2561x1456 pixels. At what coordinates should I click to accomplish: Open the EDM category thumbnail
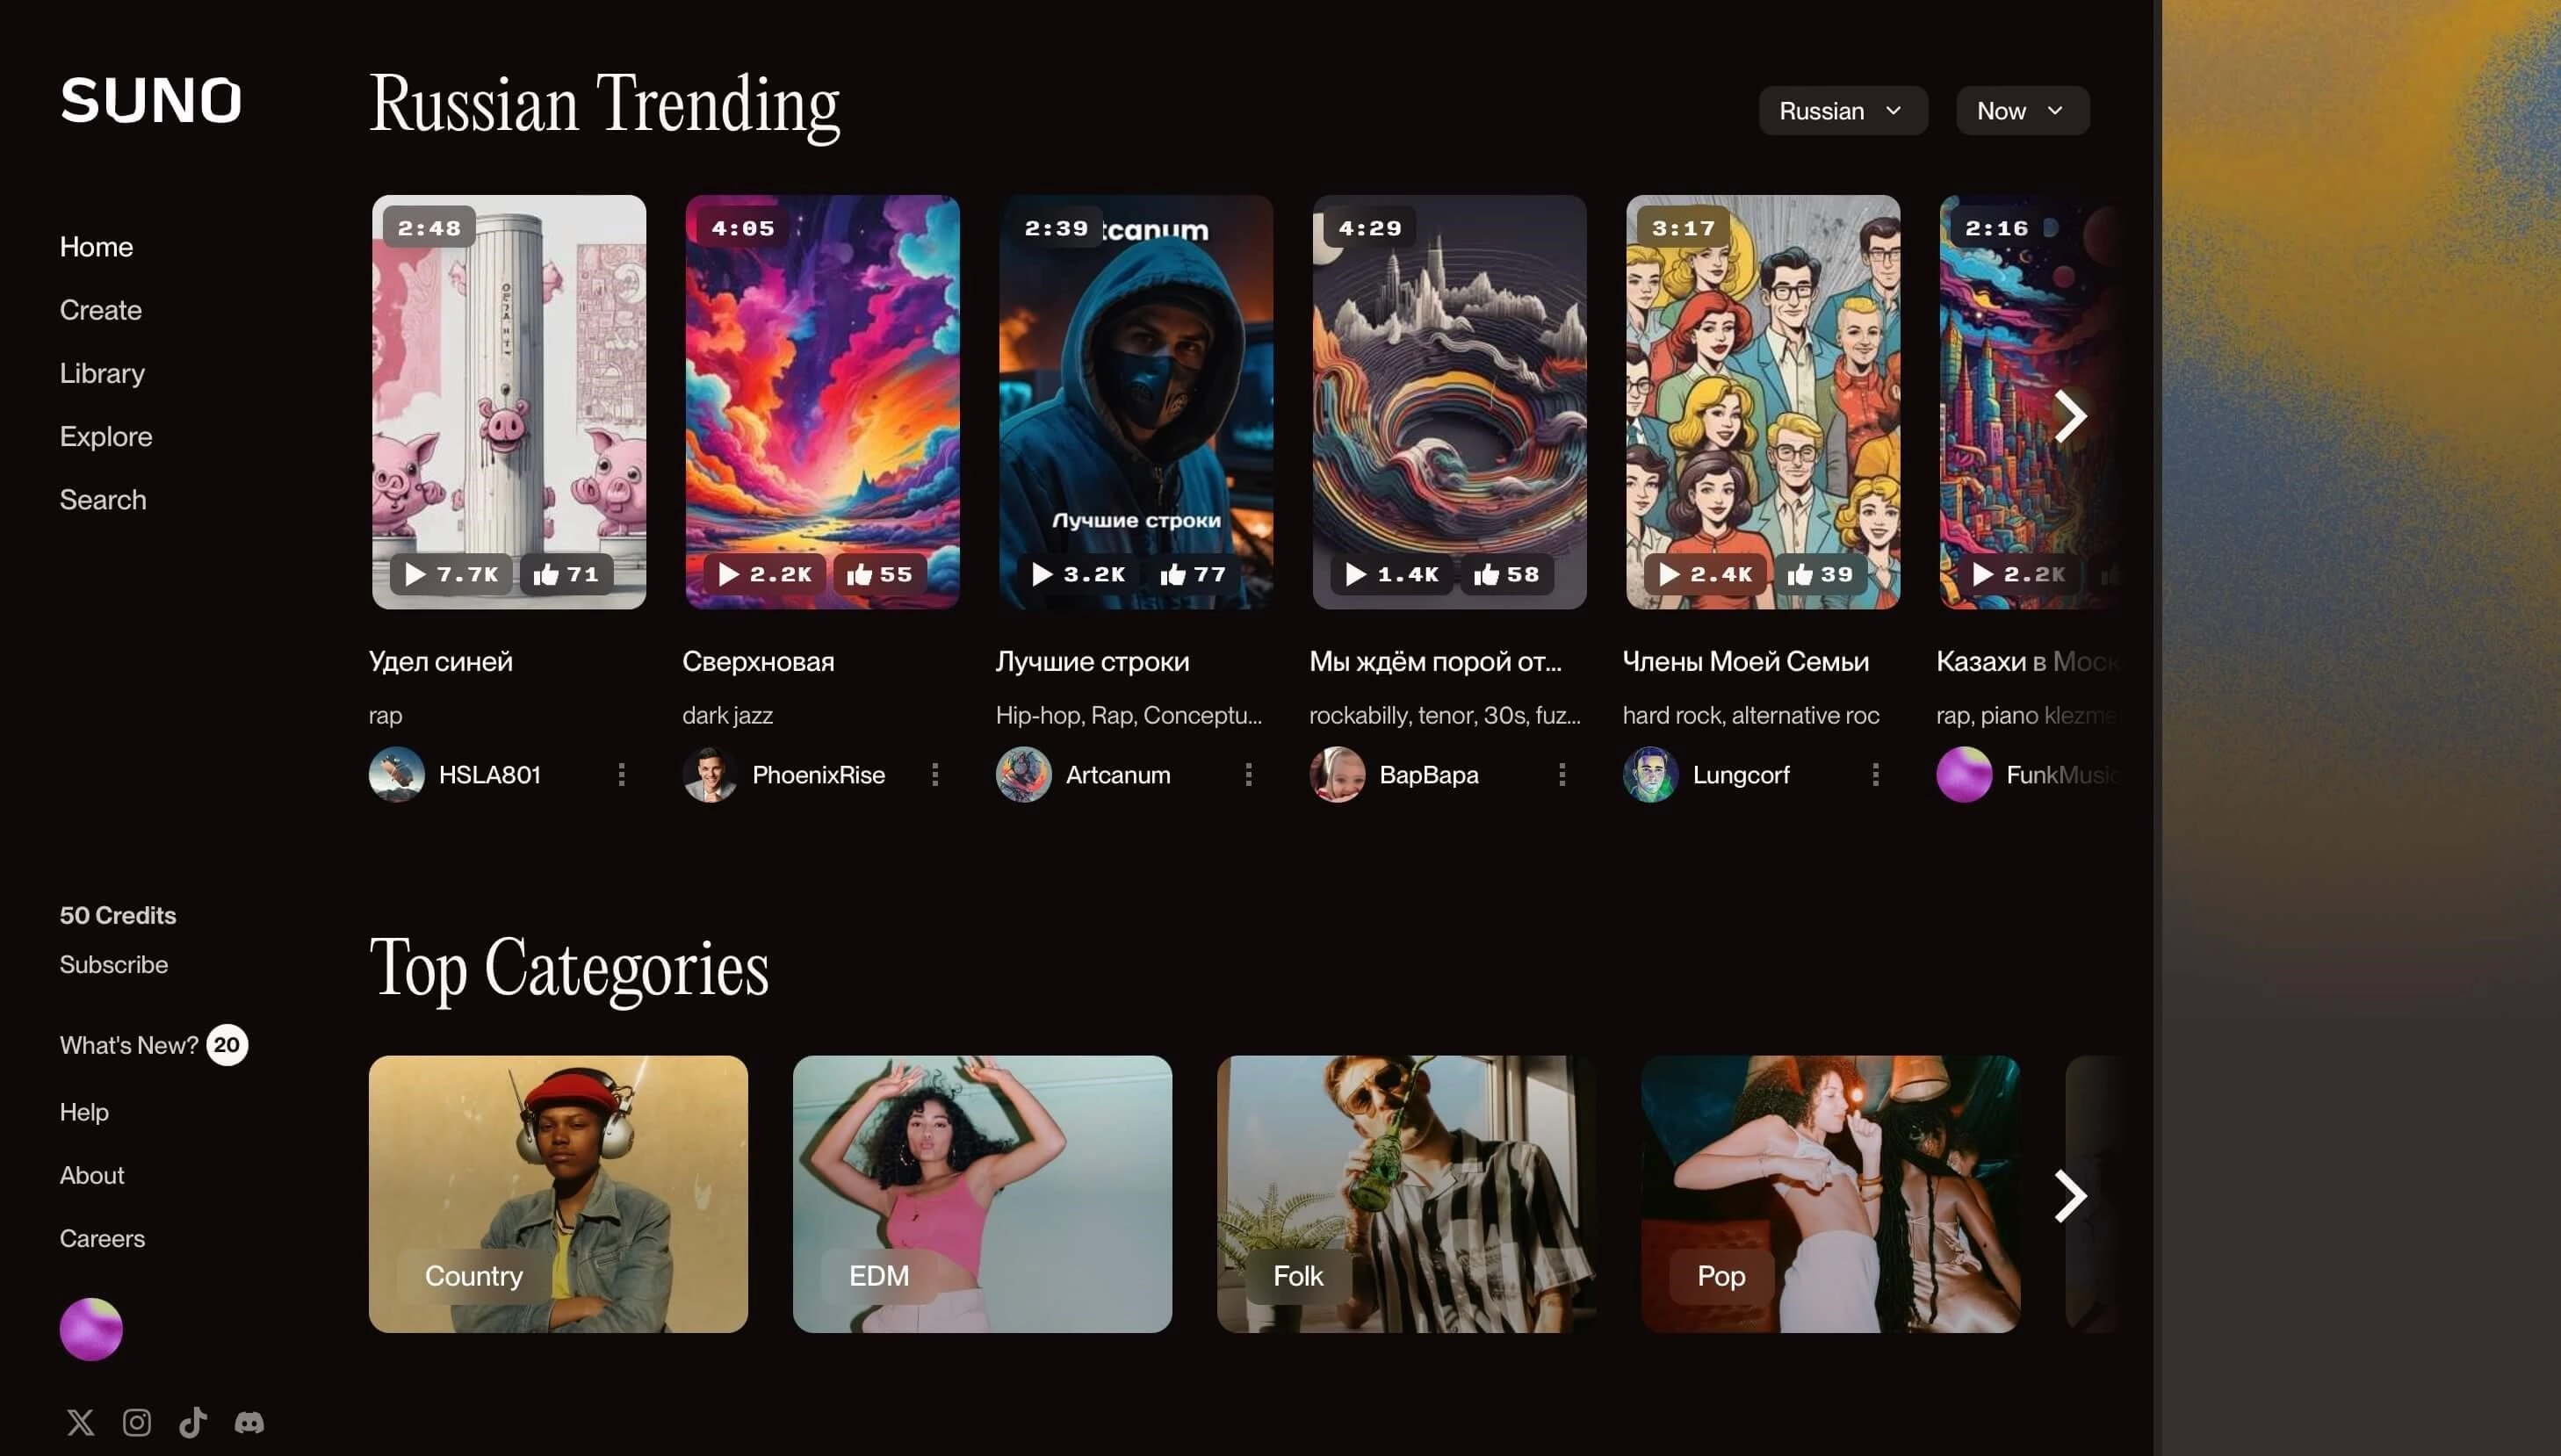coord(981,1193)
